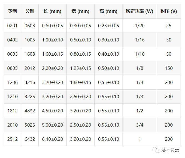Select the 1/4 rated power cell

coord(140,83)
